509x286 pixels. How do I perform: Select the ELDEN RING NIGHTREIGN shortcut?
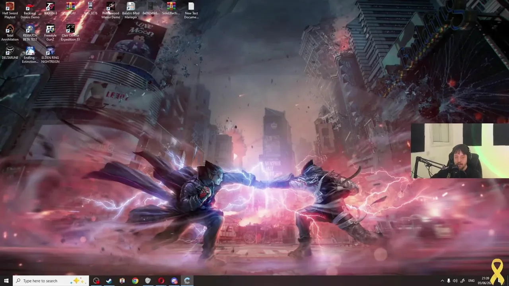pyautogui.click(x=50, y=55)
